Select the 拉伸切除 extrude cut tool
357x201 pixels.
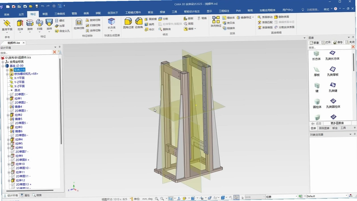(79, 24)
